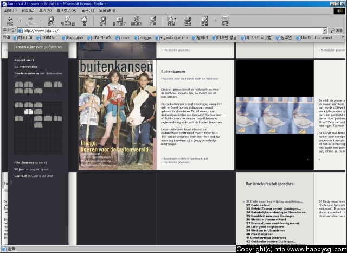Open the Favorites toolbar icon

[119, 21]
